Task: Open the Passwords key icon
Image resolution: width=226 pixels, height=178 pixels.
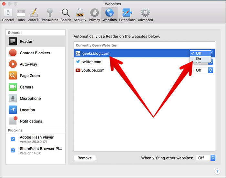Action: [x=50, y=13]
